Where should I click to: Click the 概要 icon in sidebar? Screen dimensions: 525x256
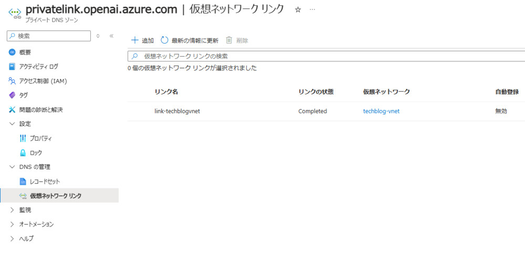pyautogui.click(x=12, y=52)
